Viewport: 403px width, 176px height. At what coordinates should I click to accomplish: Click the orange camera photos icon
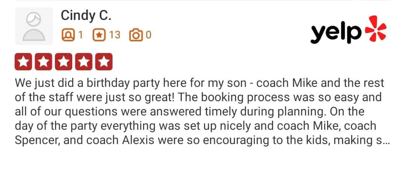[x=136, y=35]
